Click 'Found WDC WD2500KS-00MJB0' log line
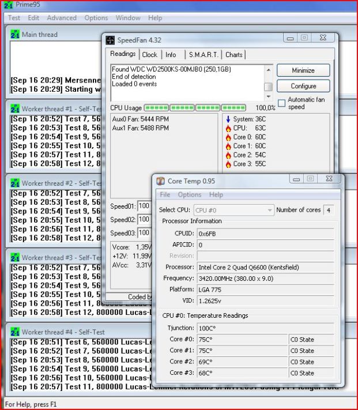The width and height of the screenshot is (358, 410). [x=171, y=69]
